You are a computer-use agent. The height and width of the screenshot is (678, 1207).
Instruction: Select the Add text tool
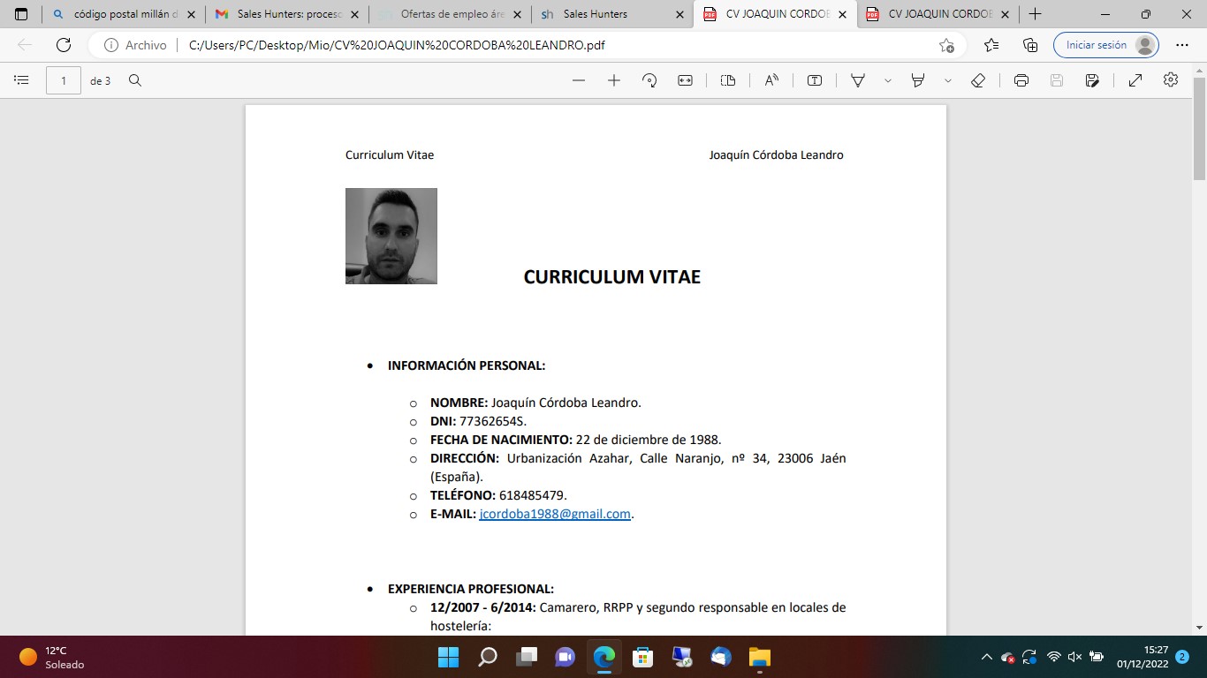click(815, 80)
